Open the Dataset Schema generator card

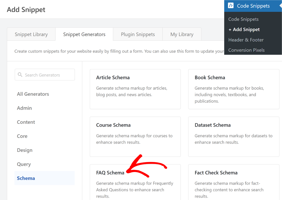click(x=234, y=137)
